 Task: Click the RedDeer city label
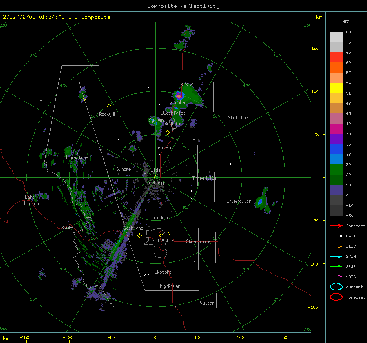click(173, 124)
